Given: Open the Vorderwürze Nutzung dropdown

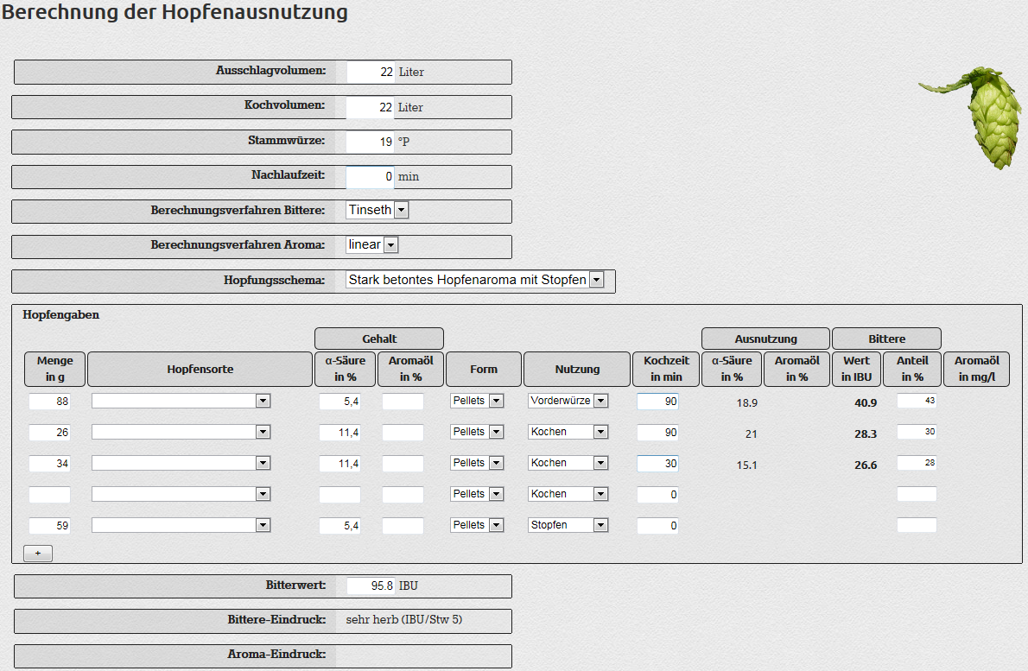Looking at the screenshot, I should pyautogui.click(x=568, y=401).
